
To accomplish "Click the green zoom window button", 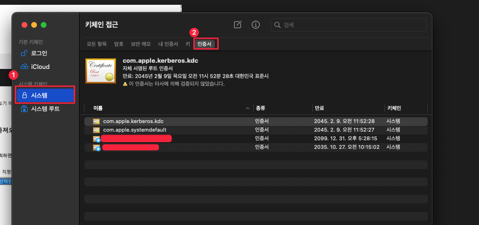I will tap(44, 25).
